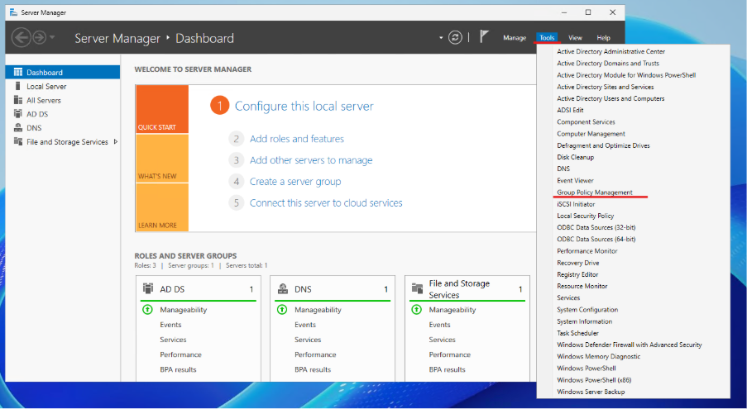747x409 pixels.
Task: Select Dashboard in the left sidebar
Action: point(44,73)
